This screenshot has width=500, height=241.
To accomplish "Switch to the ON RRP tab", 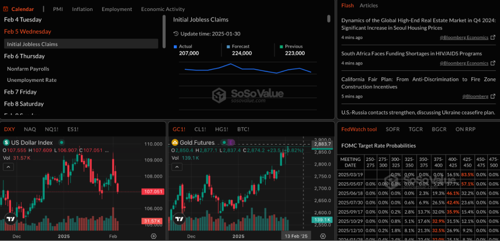I will click(x=466, y=130).
